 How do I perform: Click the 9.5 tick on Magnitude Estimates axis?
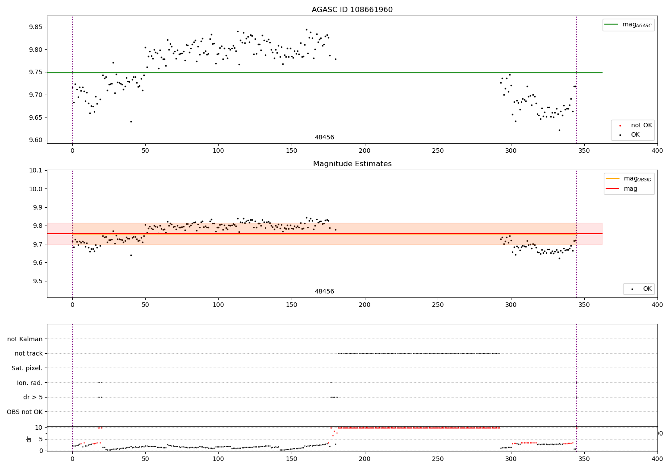click(38, 281)
